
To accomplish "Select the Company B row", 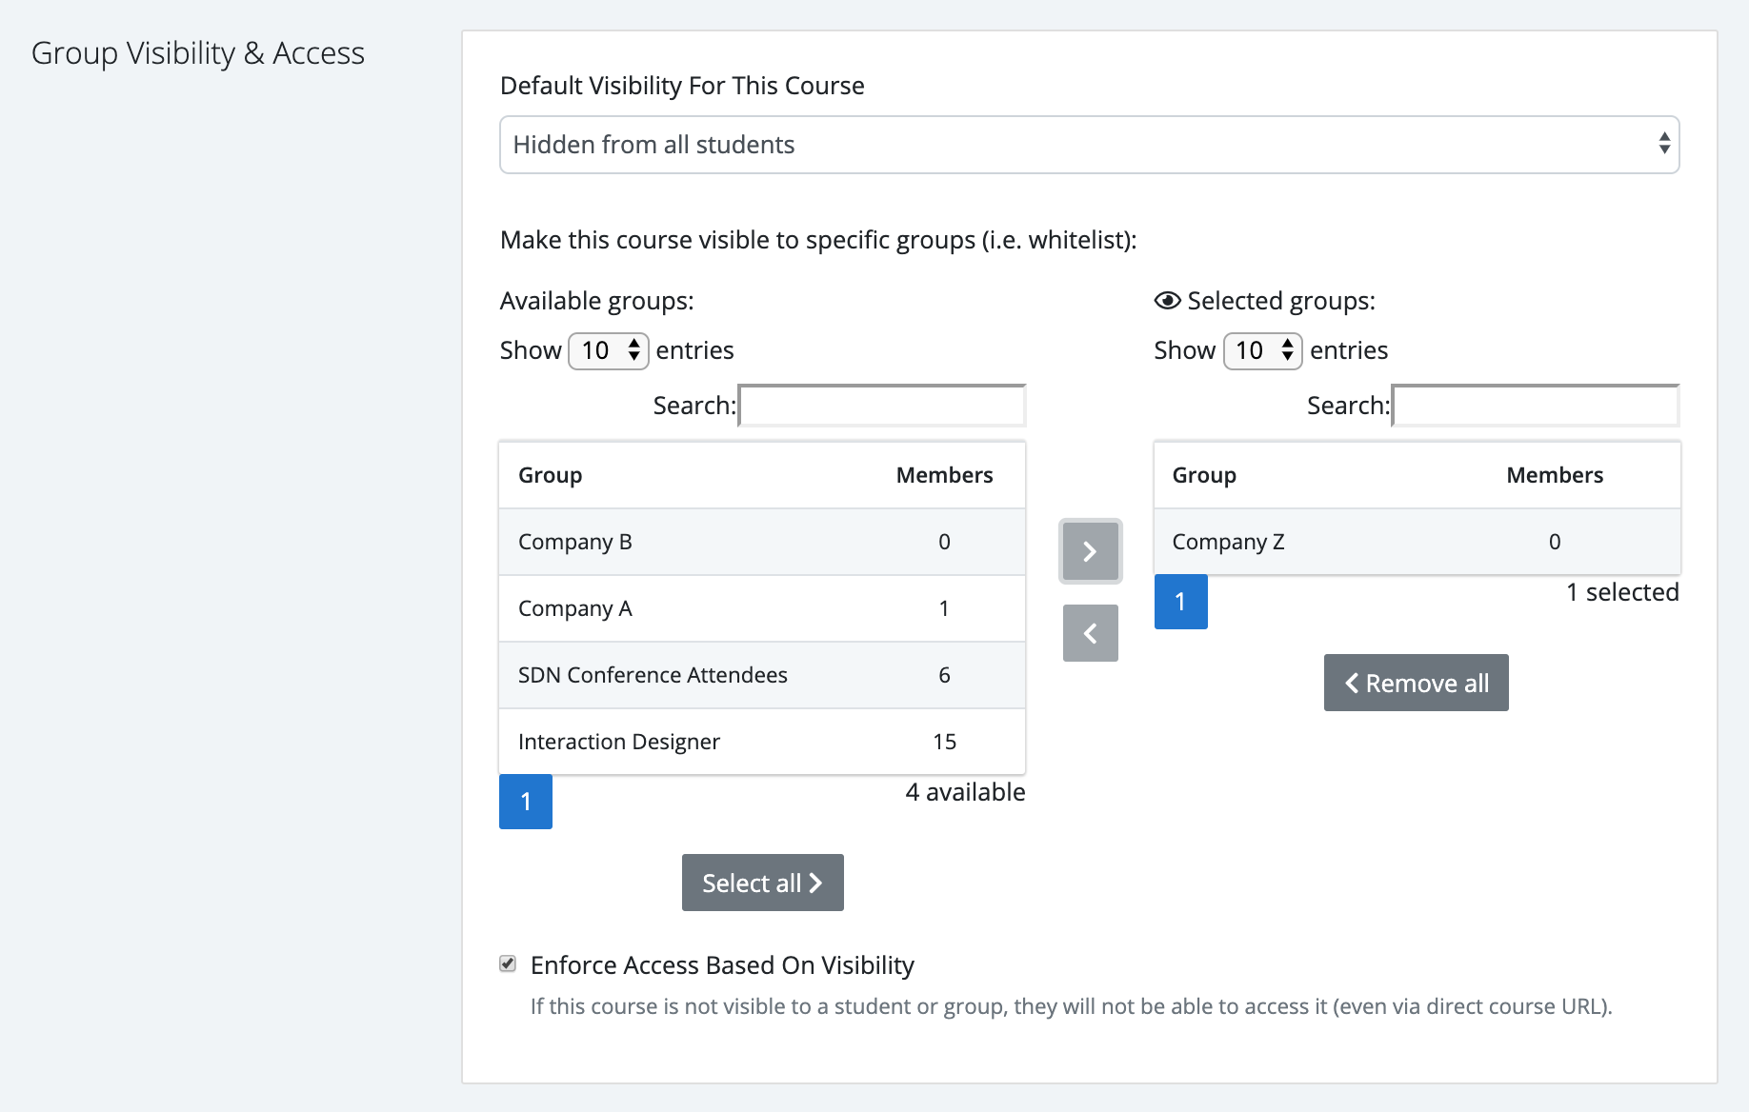I will (x=761, y=542).
